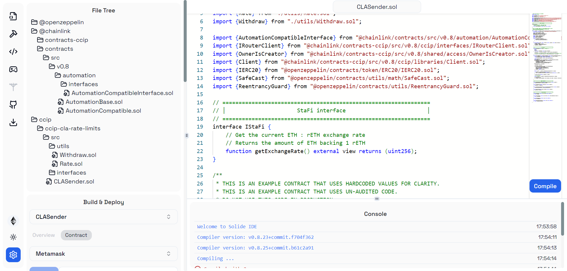Click the greyed antenna tower icon
This screenshot has width=567, height=271.
pos(13,87)
